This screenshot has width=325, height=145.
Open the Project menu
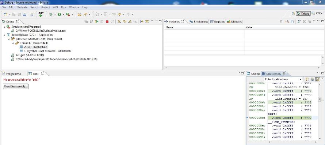coord(46,7)
